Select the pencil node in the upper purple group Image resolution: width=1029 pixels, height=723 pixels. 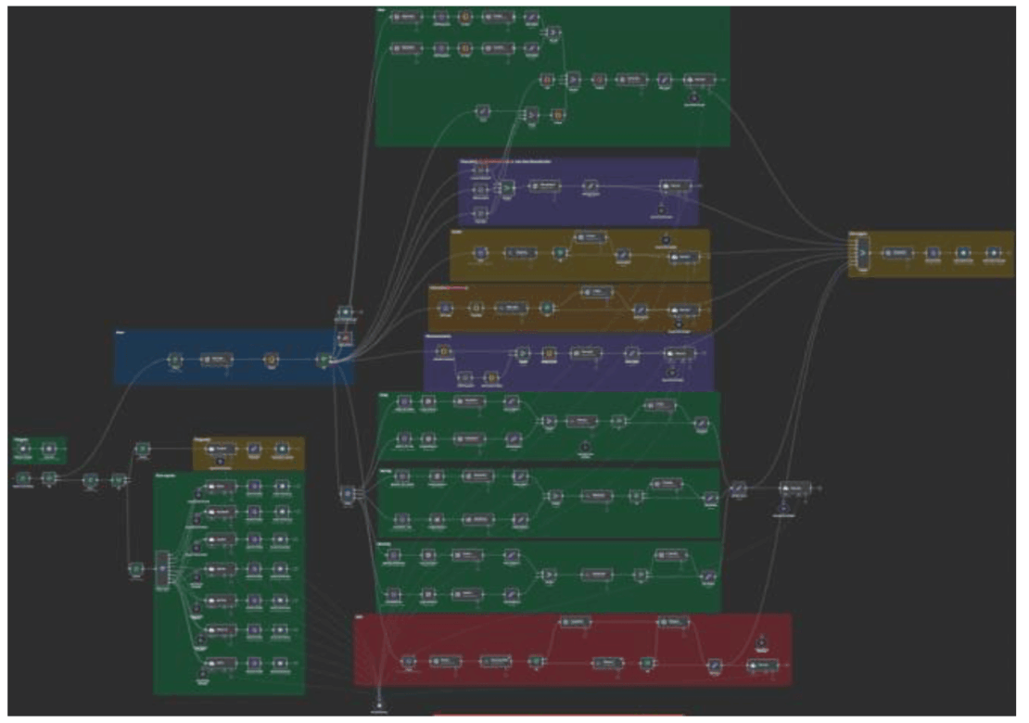click(590, 187)
